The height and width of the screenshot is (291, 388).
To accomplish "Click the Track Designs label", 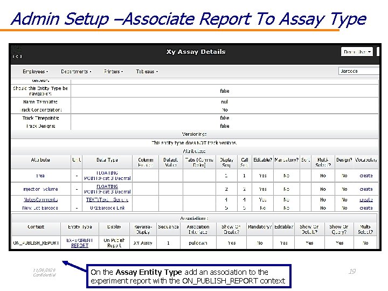I will point(40,126).
